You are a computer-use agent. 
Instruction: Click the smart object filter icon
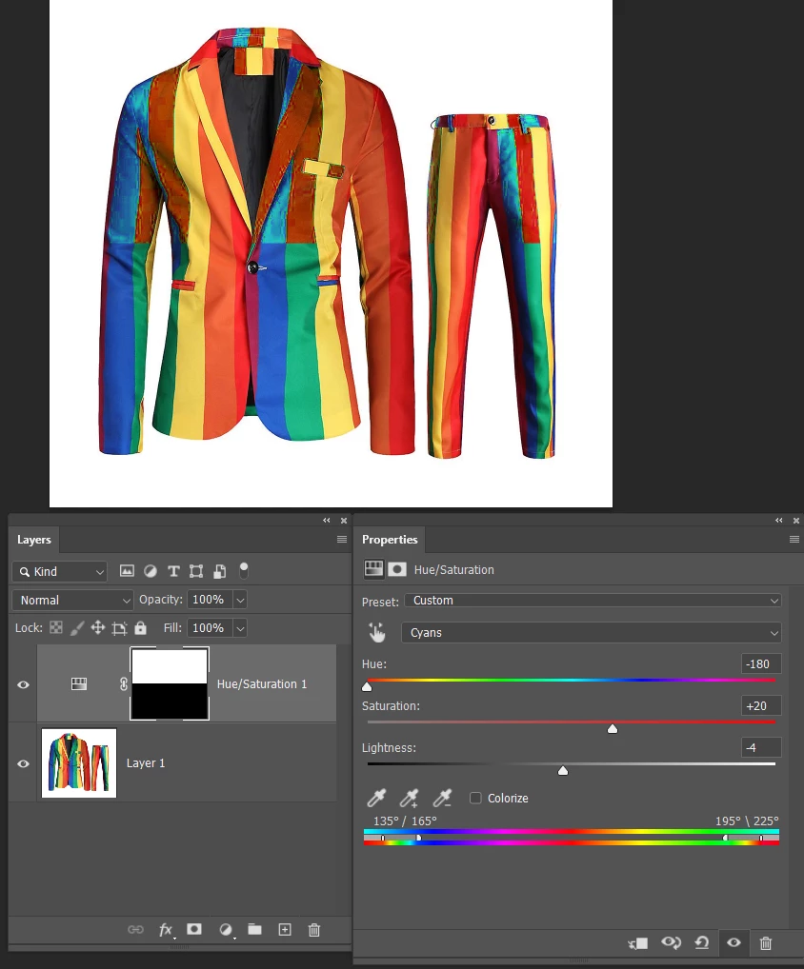pos(219,571)
